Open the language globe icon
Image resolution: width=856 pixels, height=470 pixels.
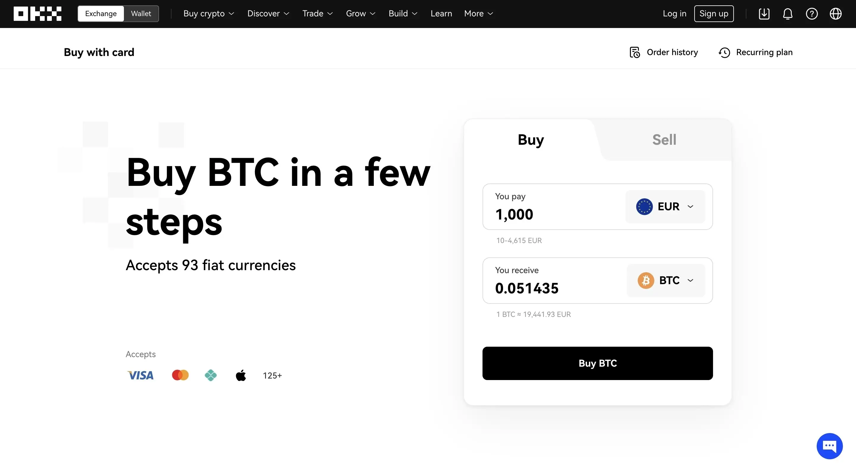[x=835, y=14]
